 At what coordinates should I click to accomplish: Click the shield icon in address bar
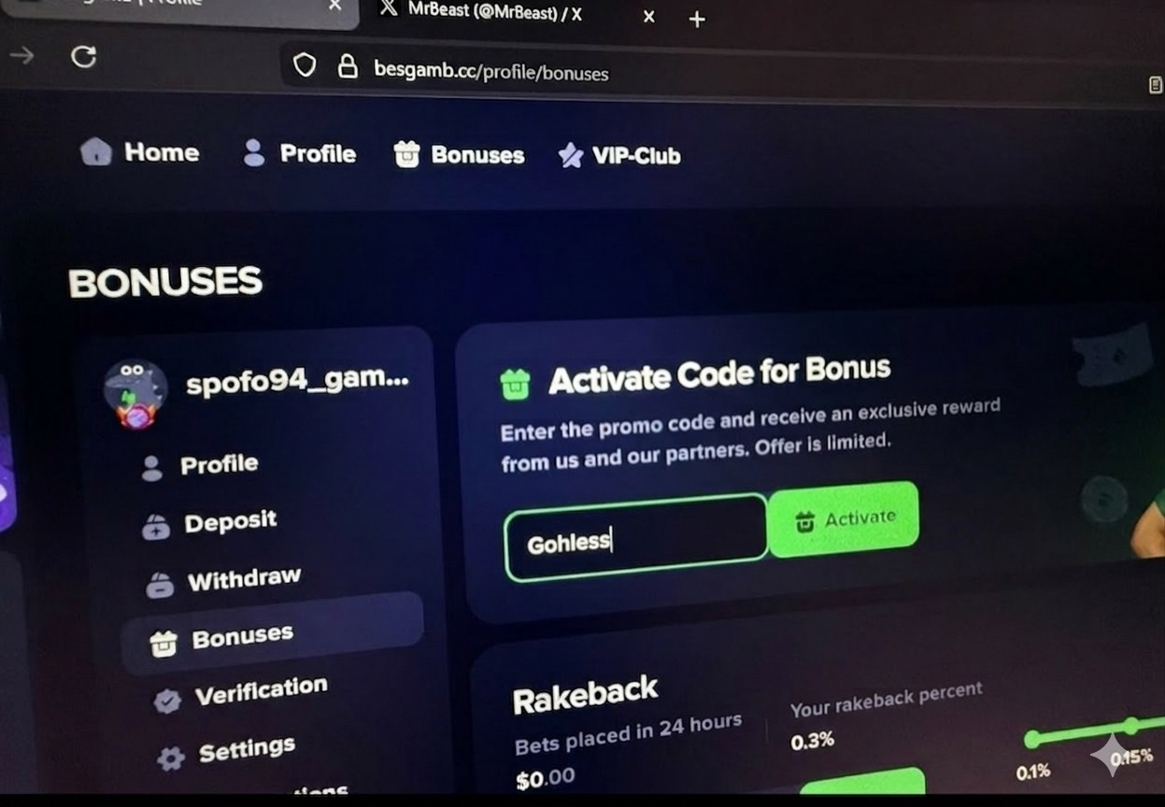(305, 64)
